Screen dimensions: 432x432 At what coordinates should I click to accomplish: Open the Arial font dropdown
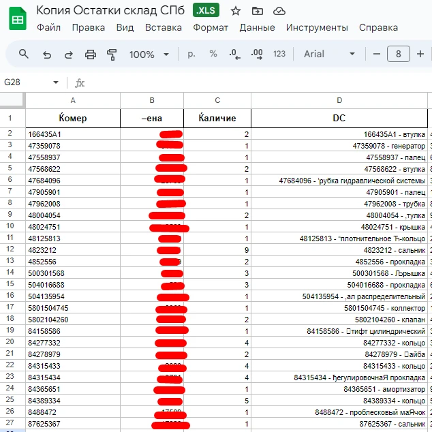pyautogui.click(x=329, y=54)
